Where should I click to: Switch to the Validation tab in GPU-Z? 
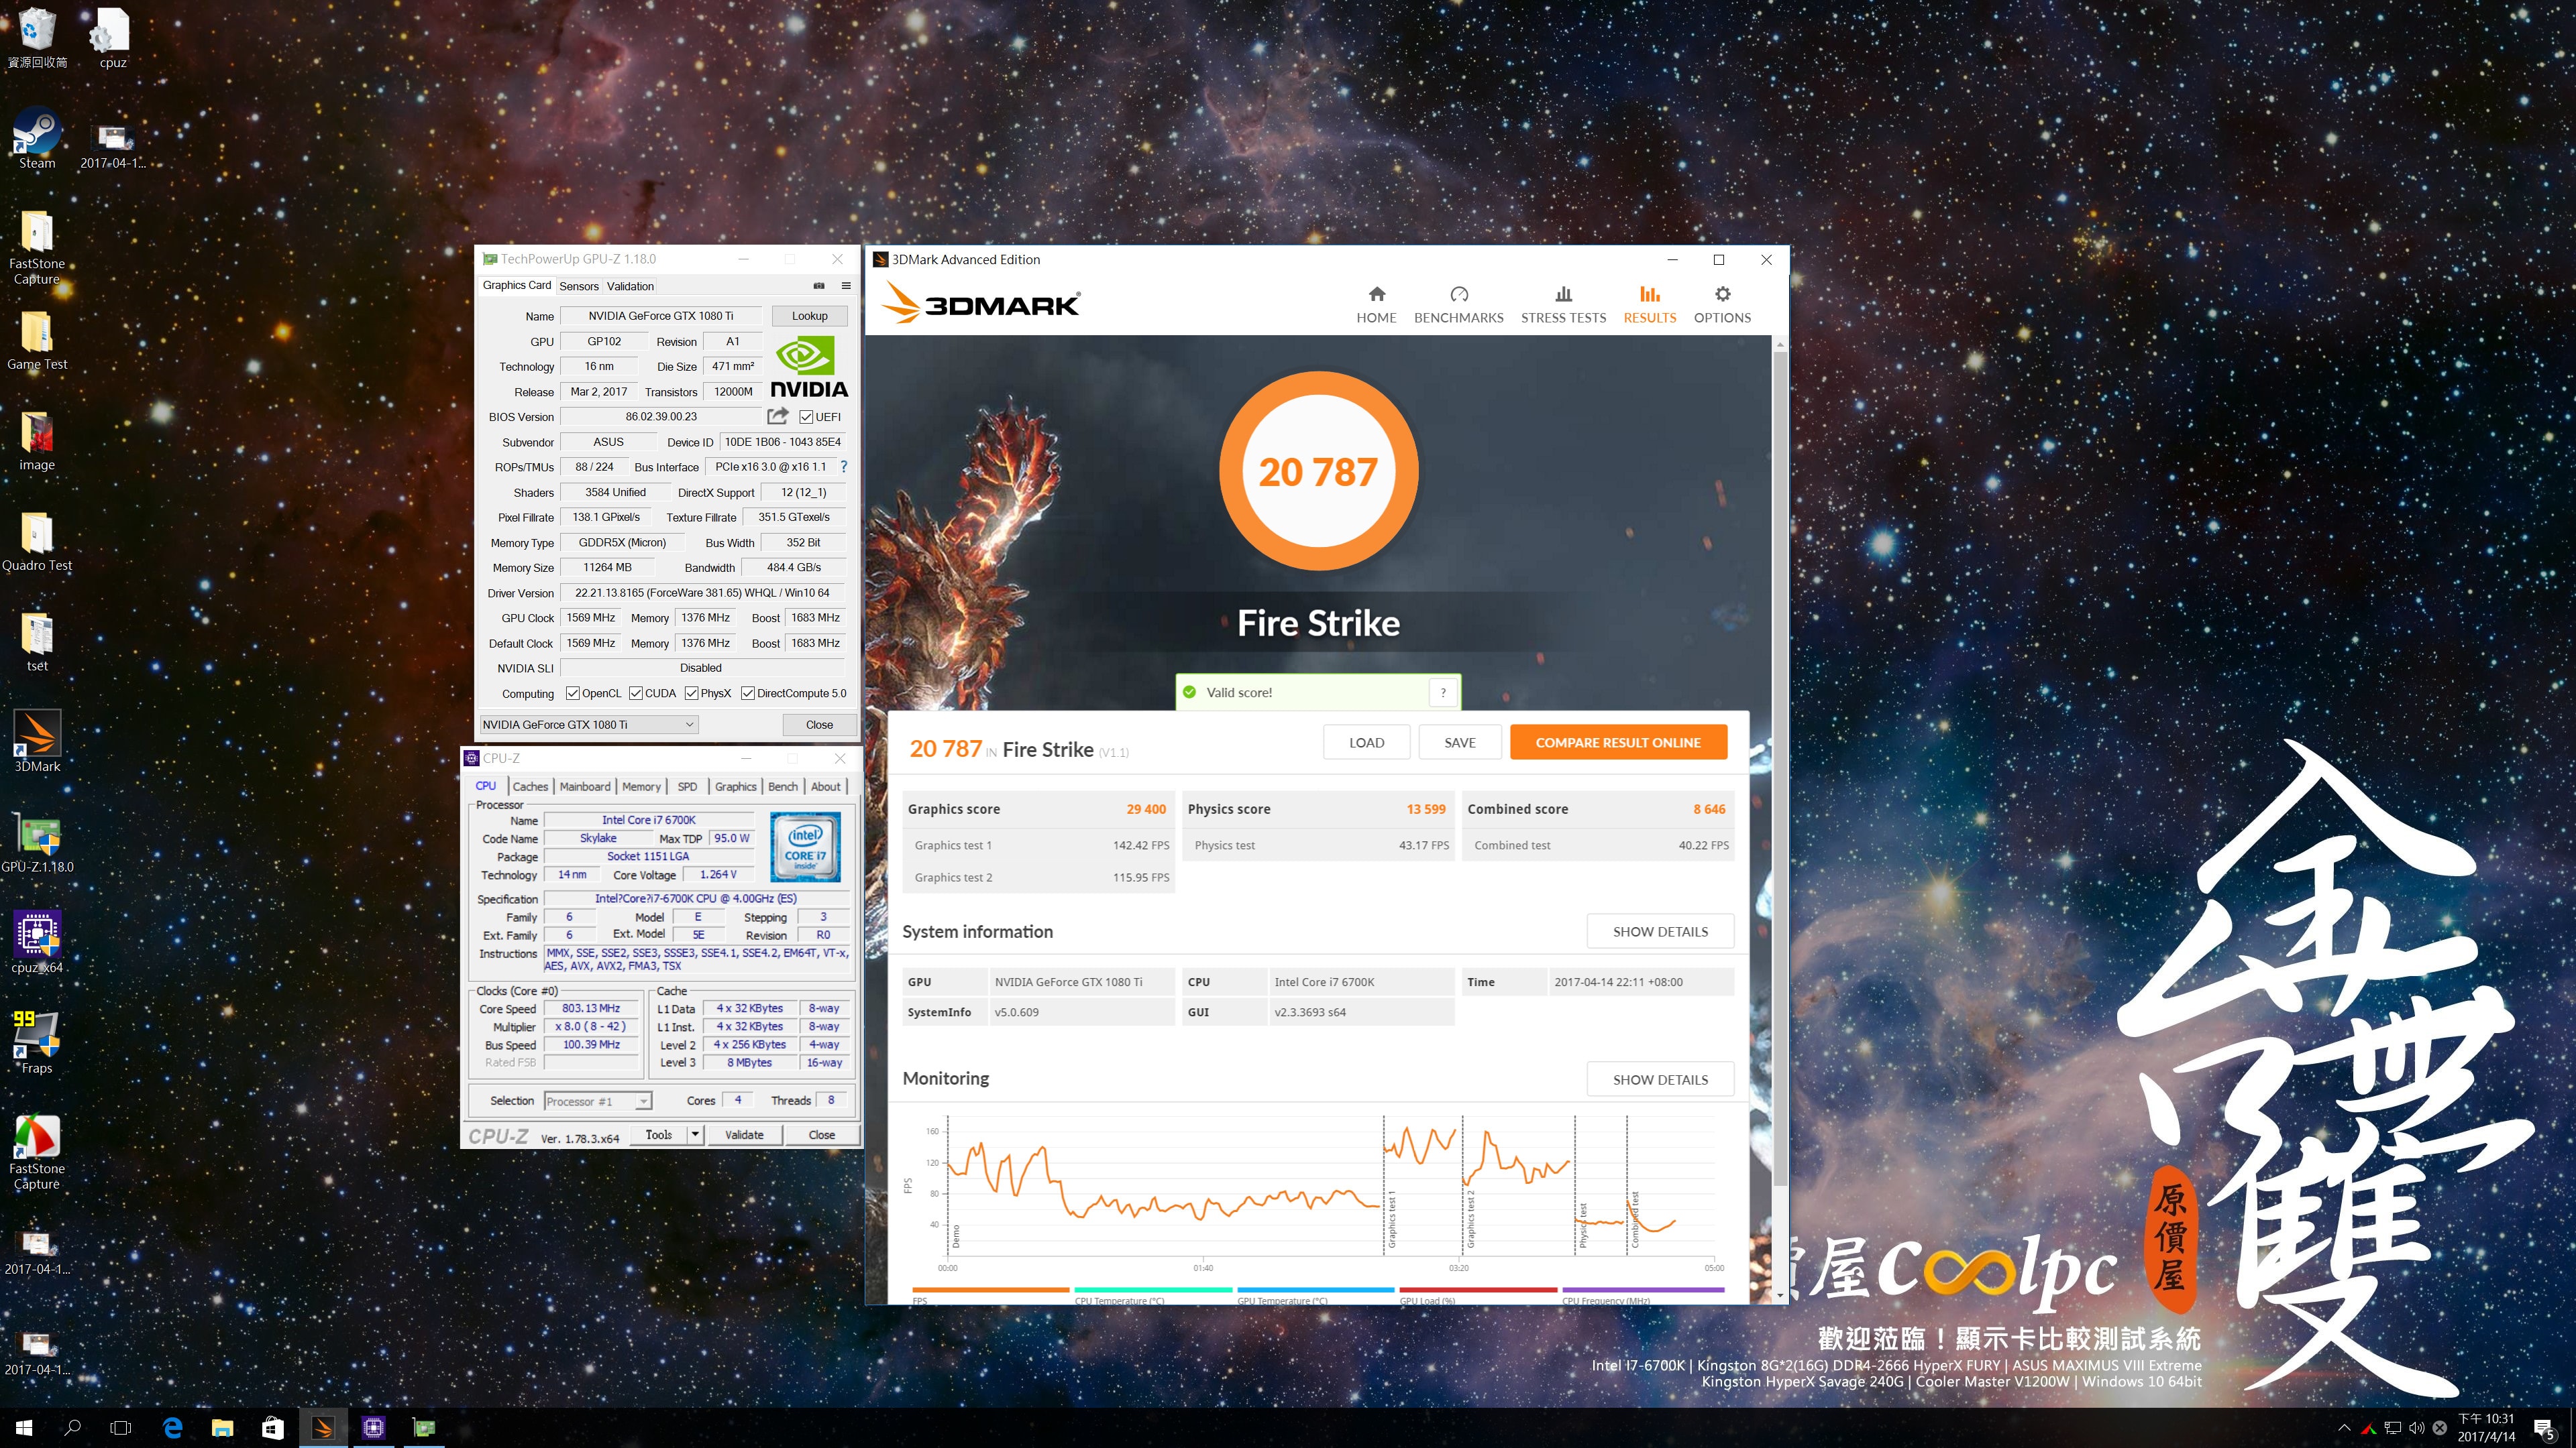(x=630, y=286)
